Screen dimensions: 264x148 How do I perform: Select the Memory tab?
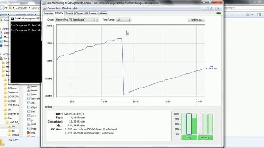(x=59, y=13)
